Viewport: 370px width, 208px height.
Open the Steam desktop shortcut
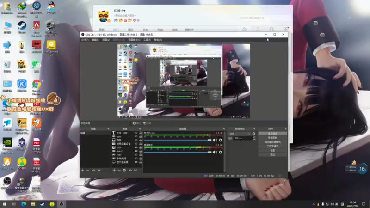pyautogui.click(x=22, y=28)
